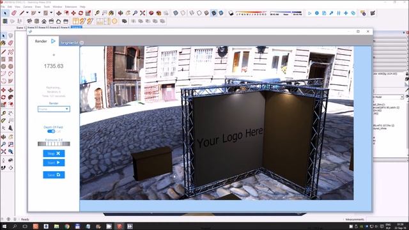Adjust the Exposure slider
This screenshot has height=230, width=409.
tap(54, 144)
